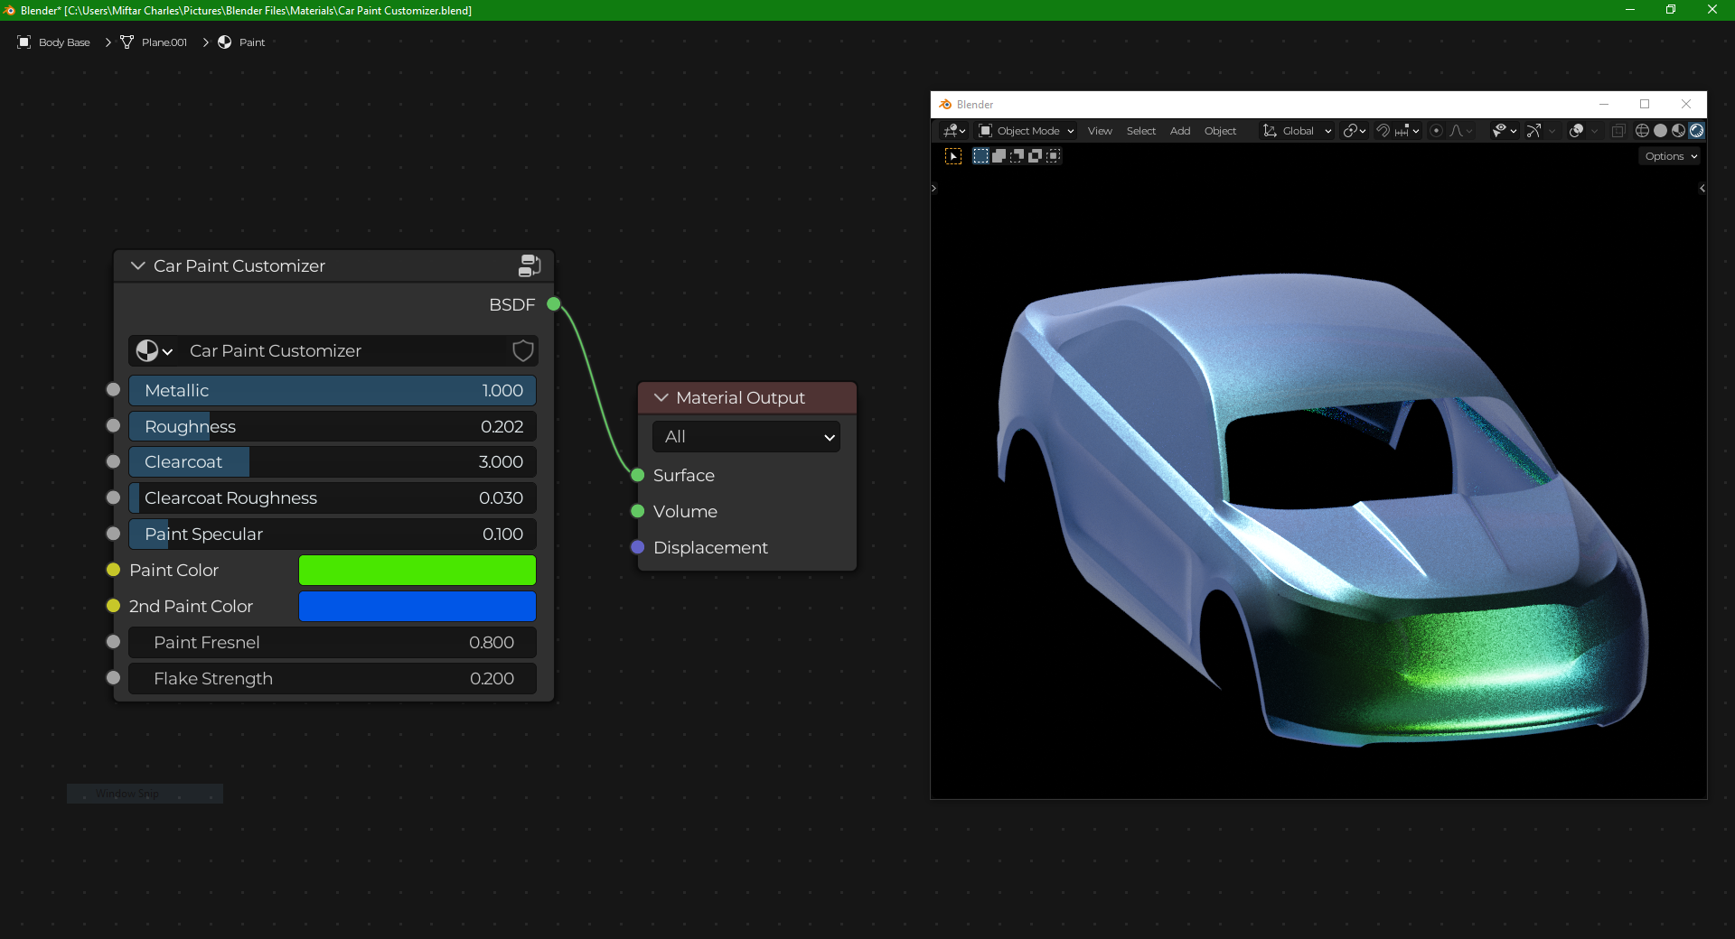This screenshot has height=939, width=1735.
Task: Click the green Paint Color swatch
Action: [417, 570]
